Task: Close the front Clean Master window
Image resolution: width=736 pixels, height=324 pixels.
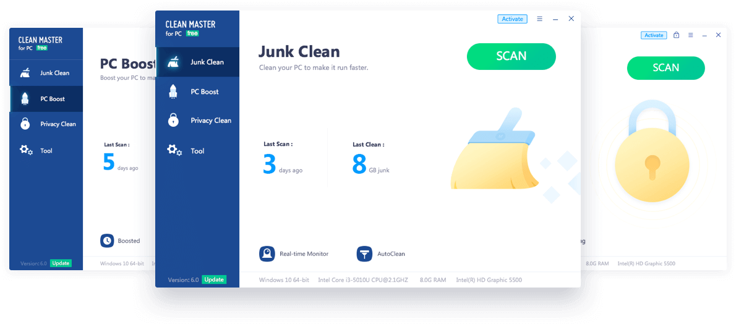Action: pos(571,19)
